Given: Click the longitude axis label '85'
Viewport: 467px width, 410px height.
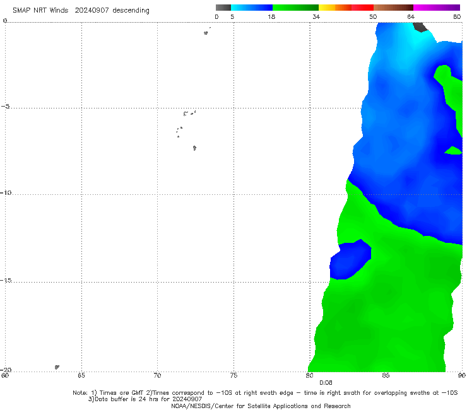Looking at the screenshot, I should click(386, 375).
